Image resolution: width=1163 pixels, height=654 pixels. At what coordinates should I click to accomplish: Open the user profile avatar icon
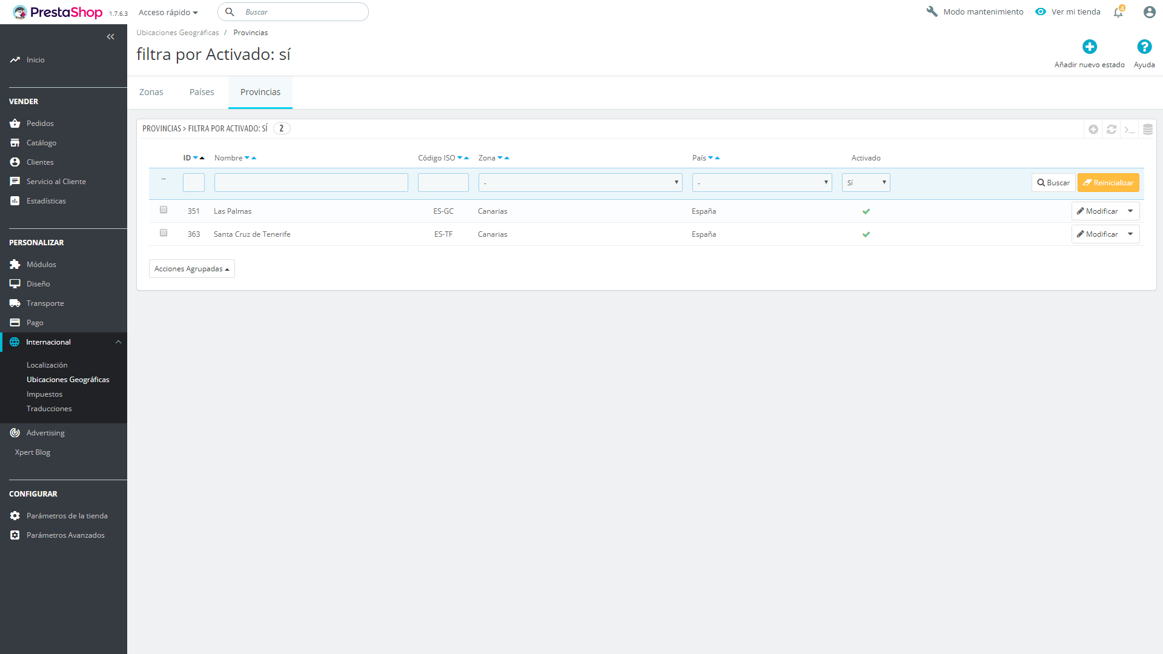1149,12
